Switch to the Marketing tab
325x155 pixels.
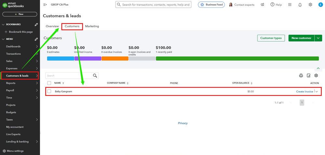click(x=92, y=26)
